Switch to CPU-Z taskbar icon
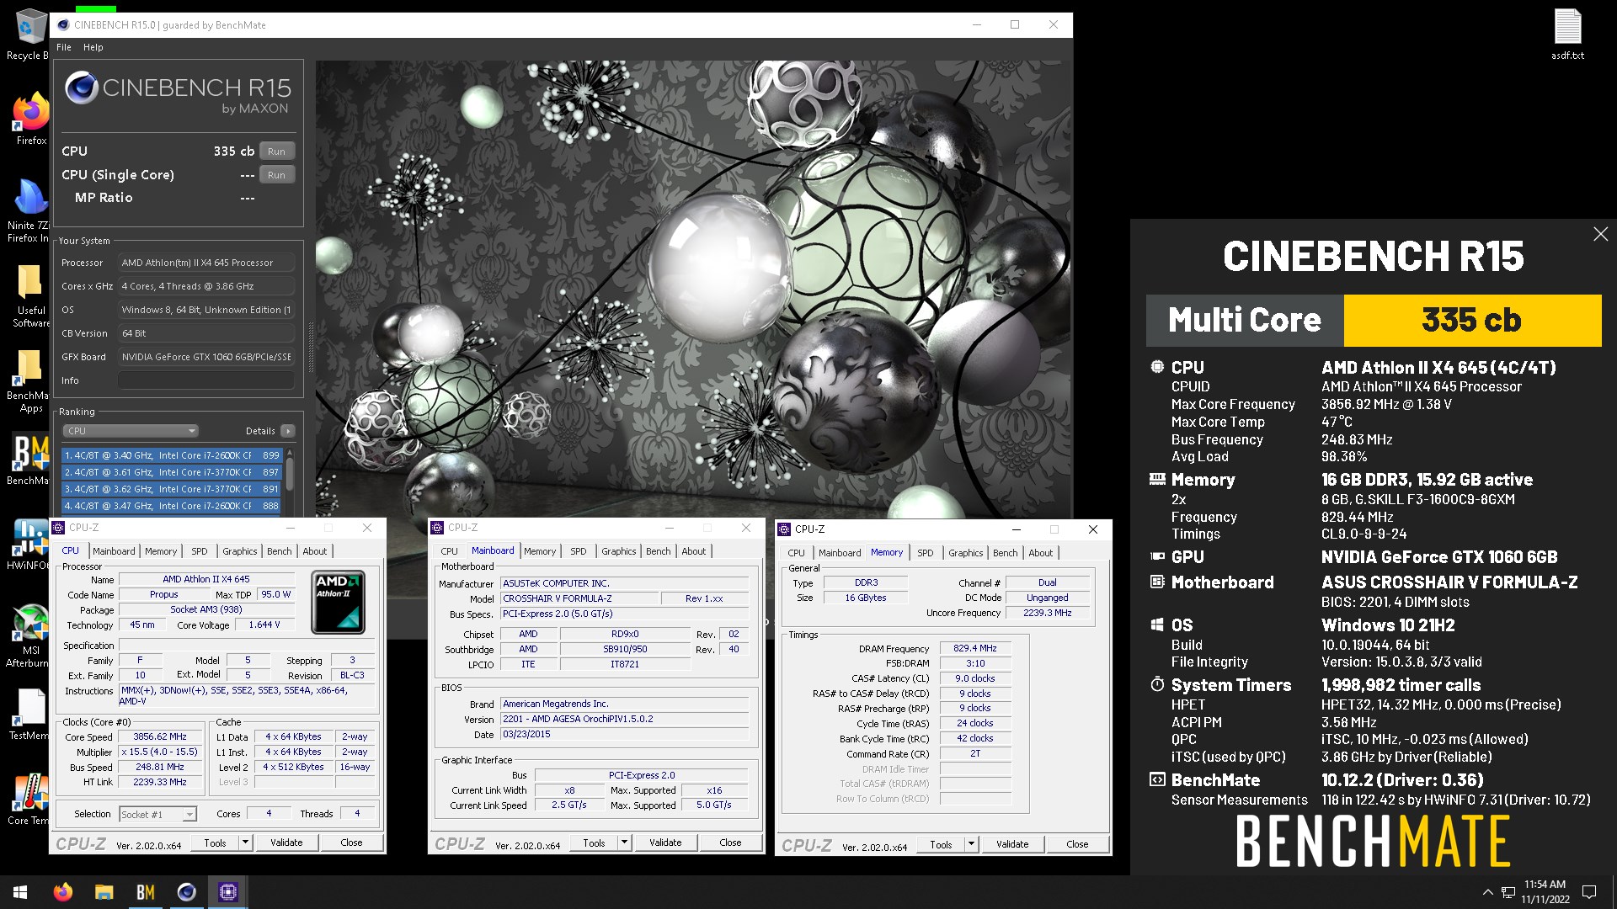1617x909 pixels. (x=228, y=892)
